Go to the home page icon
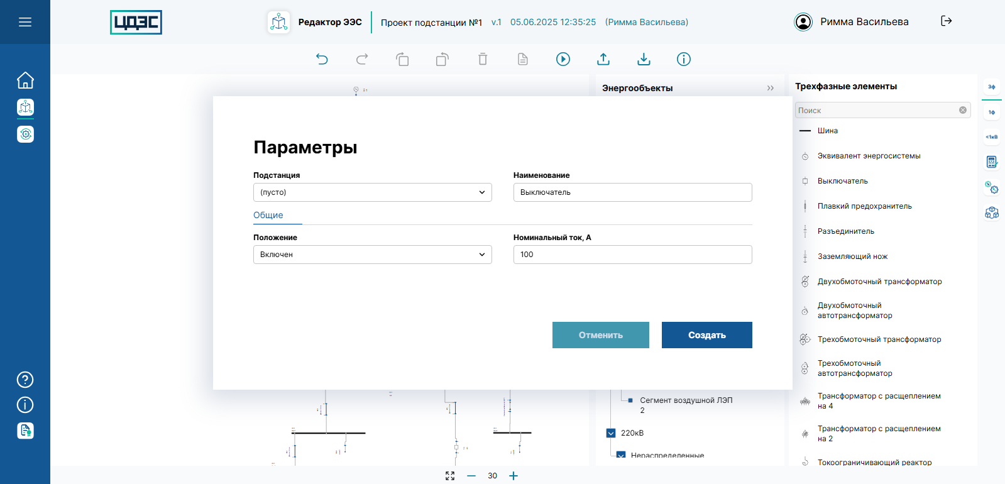Image resolution: width=1005 pixels, height=484 pixels. (x=25, y=80)
